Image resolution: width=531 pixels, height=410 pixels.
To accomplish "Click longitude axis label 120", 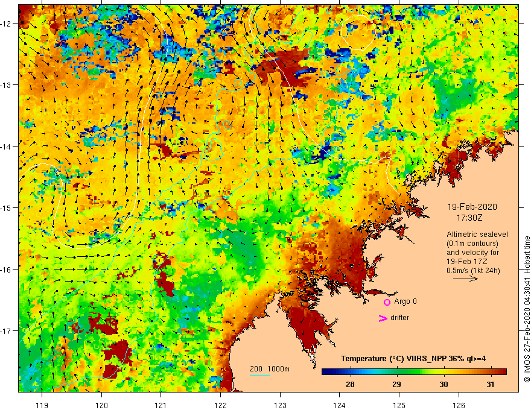I will point(101,405).
